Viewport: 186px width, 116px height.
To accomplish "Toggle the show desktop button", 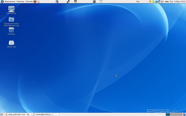I will 2,114.
